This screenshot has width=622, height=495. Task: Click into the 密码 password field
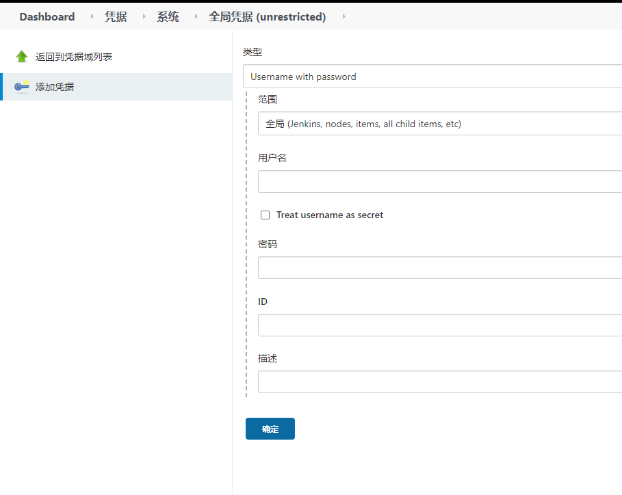click(439, 268)
